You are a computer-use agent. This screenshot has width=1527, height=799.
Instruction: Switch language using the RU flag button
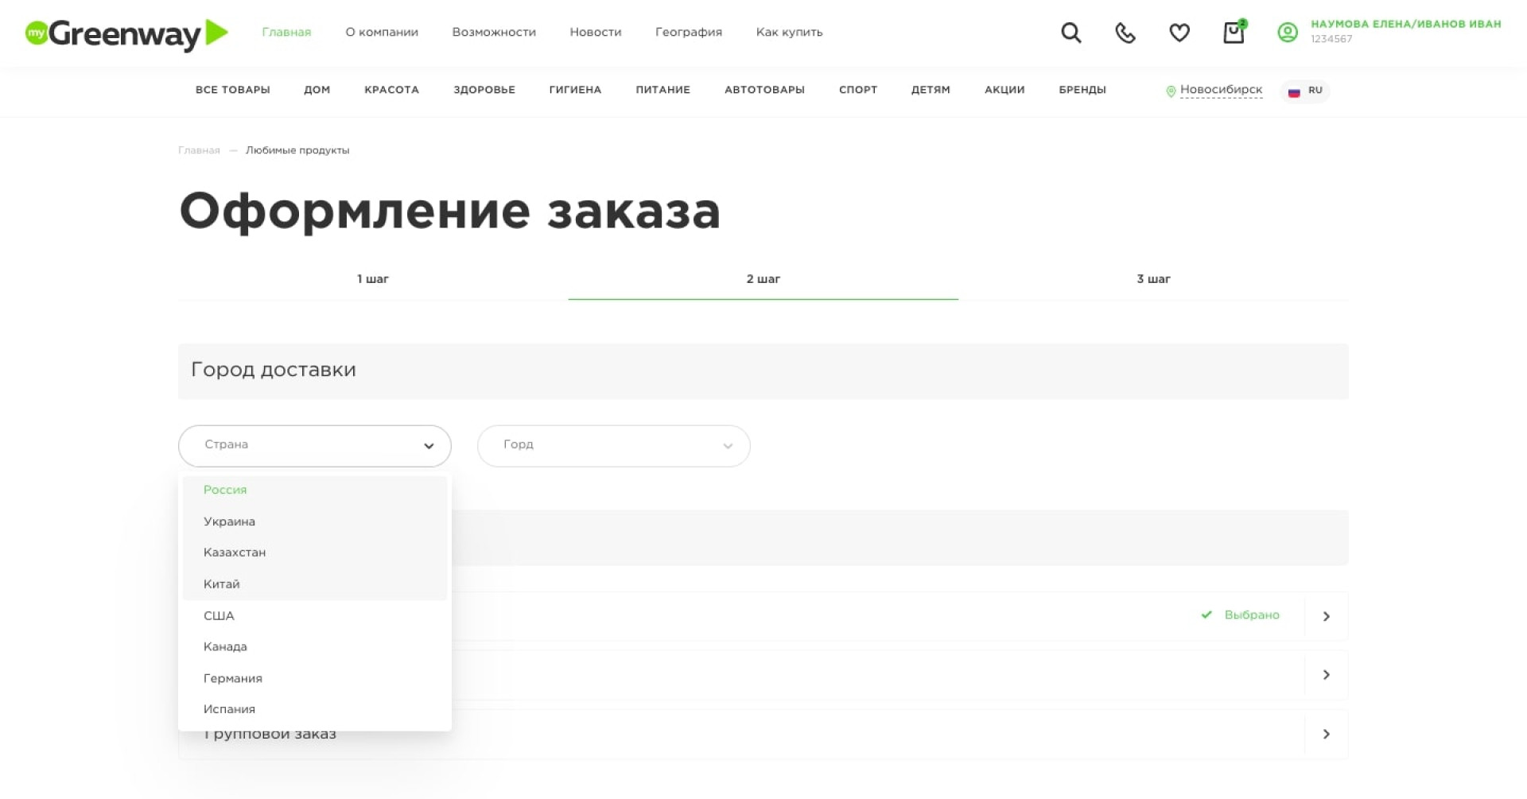point(1304,91)
